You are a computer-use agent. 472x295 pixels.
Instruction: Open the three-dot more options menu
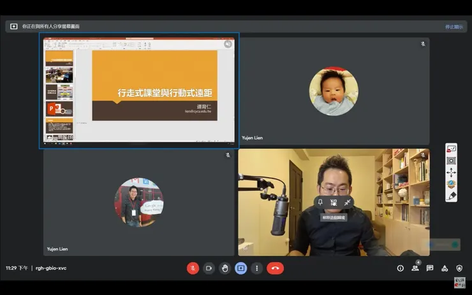point(257,268)
